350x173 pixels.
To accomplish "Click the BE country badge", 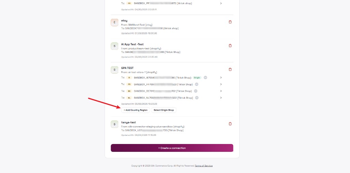I will pyautogui.click(x=129, y=91).
